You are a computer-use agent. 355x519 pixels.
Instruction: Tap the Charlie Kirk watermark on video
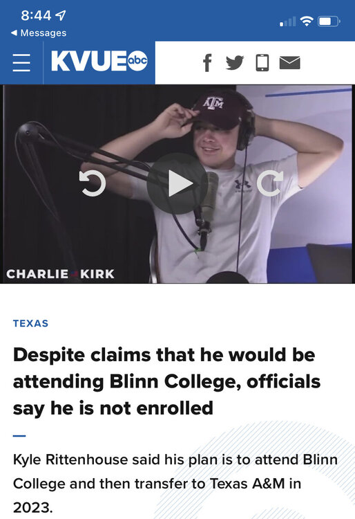pyautogui.click(x=60, y=274)
